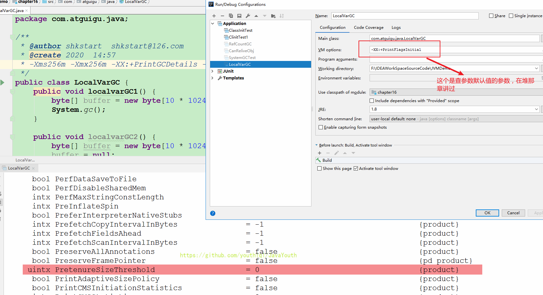Confirm dialog with the OK button

(x=487, y=213)
